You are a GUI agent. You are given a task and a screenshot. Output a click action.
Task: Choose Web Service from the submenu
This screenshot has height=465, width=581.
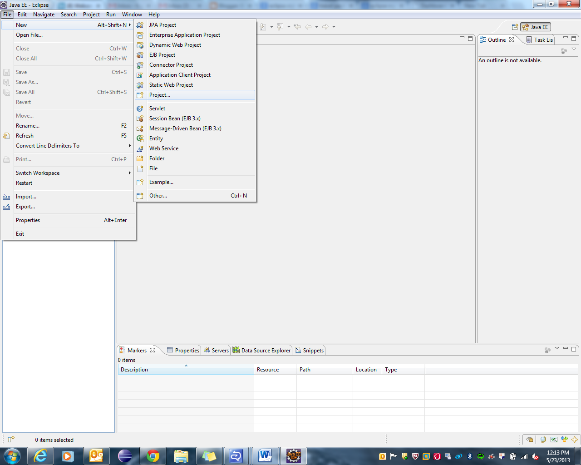(195, 148)
